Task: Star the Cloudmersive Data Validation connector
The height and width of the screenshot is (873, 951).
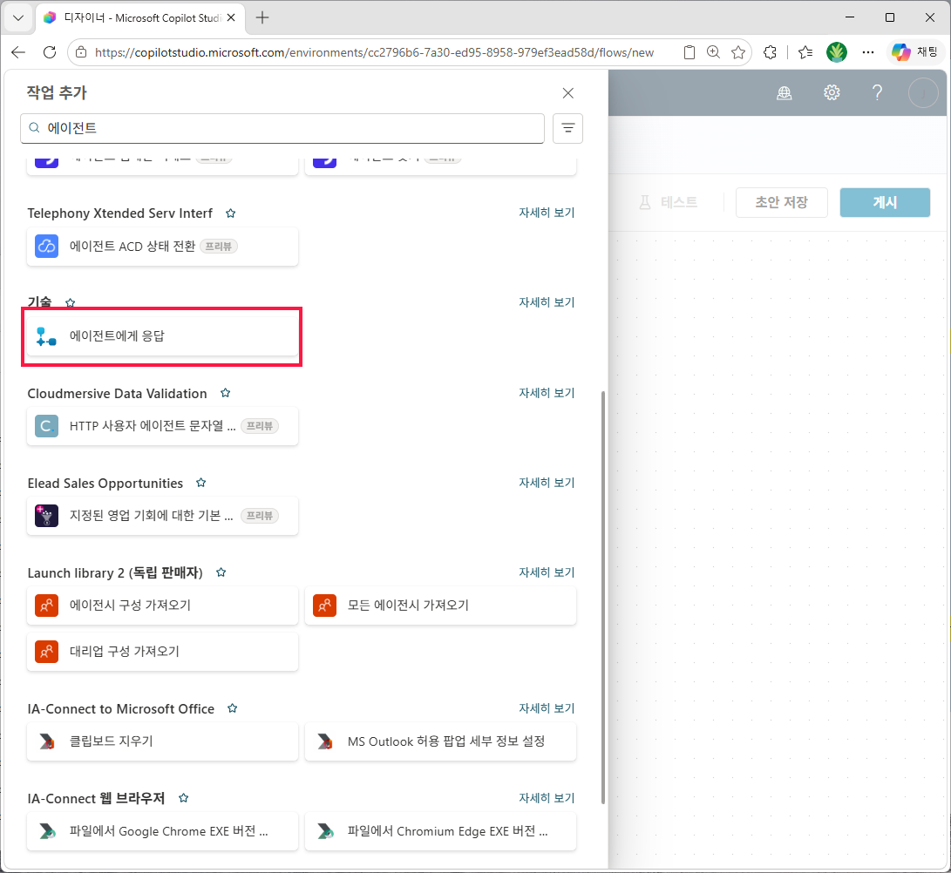Action: (x=226, y=393)
